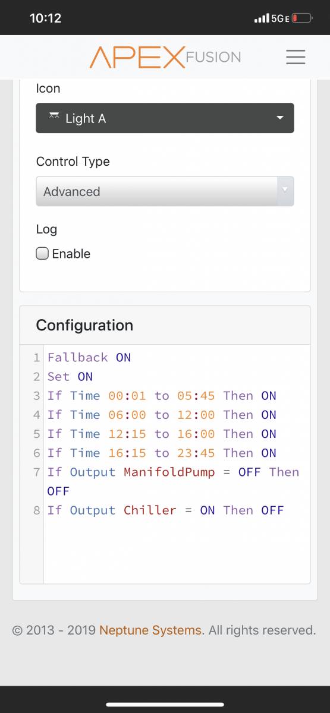Tap the 5G network indicator
The height and width of the screenshot is (713, 330).
tap(280, 18)
